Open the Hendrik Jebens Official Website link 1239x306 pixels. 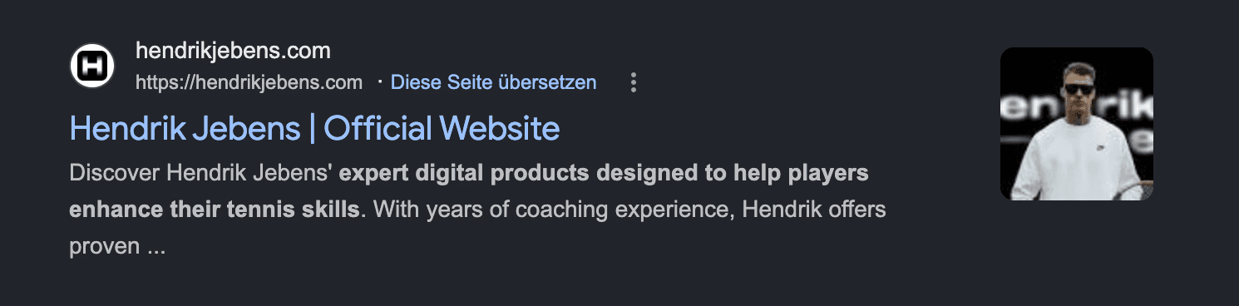pyautogui.click(x=314, y=128)
